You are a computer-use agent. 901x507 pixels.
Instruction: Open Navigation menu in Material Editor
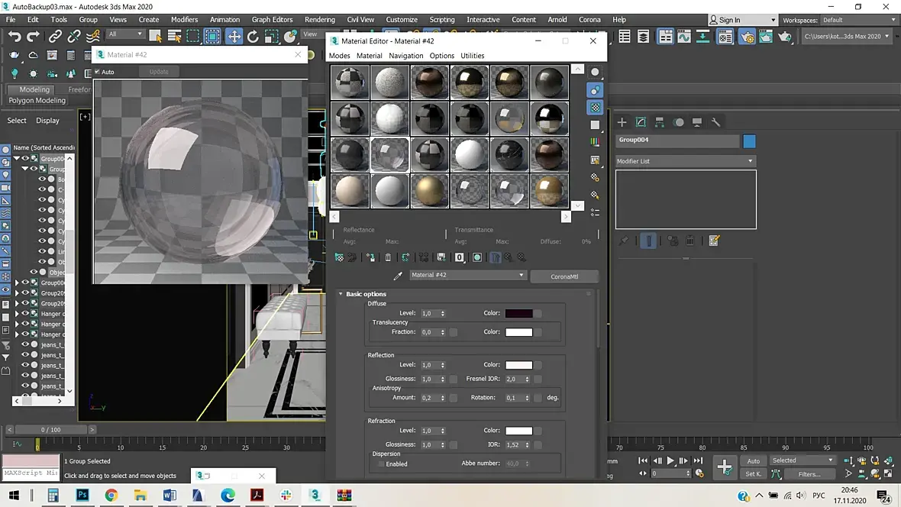click(x=405, y=56)
